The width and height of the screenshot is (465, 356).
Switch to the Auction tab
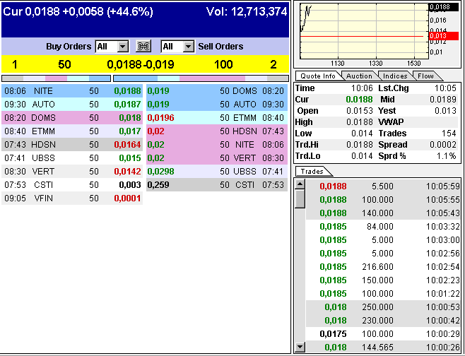359,76
